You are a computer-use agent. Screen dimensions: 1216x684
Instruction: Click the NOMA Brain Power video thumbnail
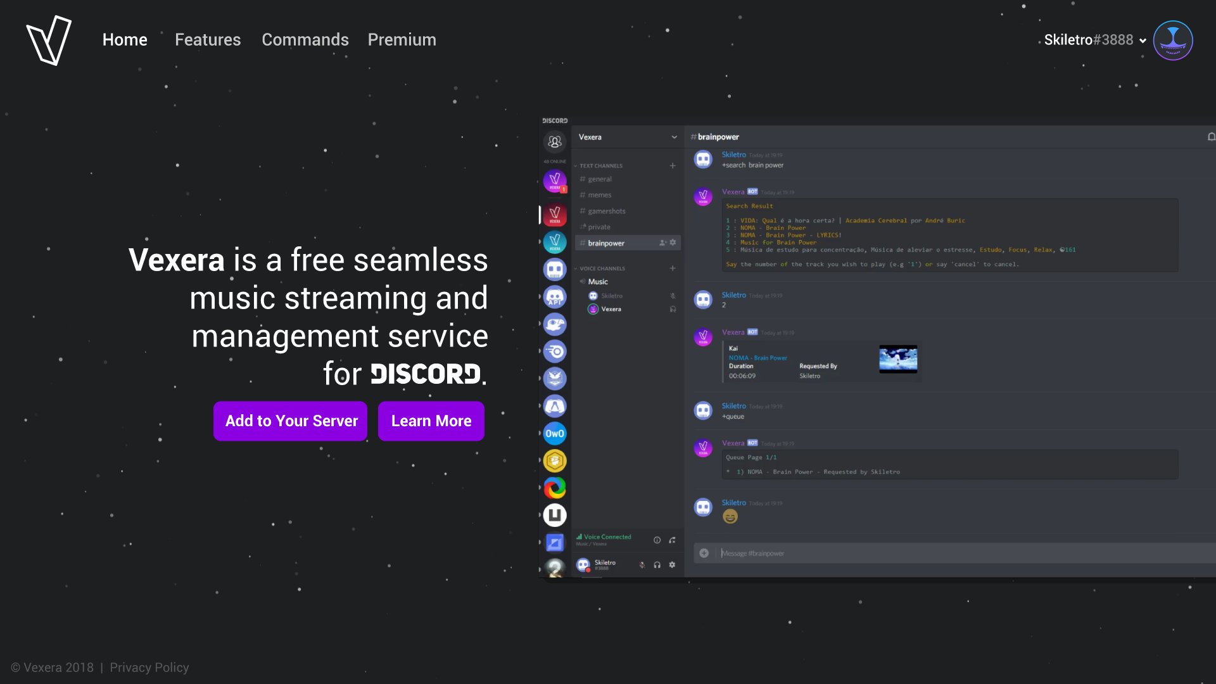point(897,359)
